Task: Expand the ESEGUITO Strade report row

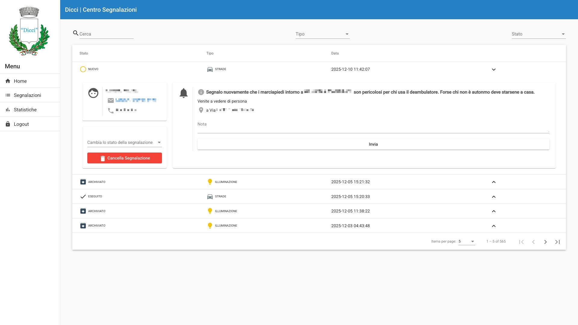Action: [x=494, y=197]
